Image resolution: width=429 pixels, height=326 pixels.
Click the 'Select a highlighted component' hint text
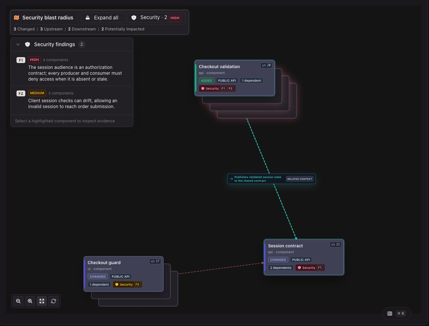point(65,121)
